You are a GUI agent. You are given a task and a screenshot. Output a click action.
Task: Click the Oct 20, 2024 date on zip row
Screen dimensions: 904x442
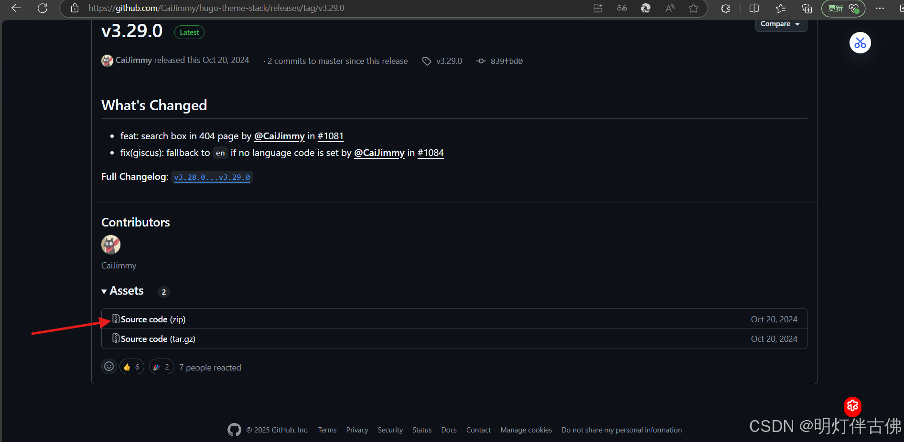tap(774, 319)
